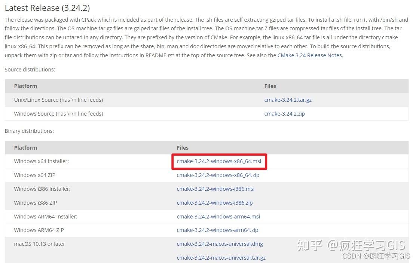
Task: Select the Platform column header in source table
Action: pyautogui.click(x=25, y=86)
